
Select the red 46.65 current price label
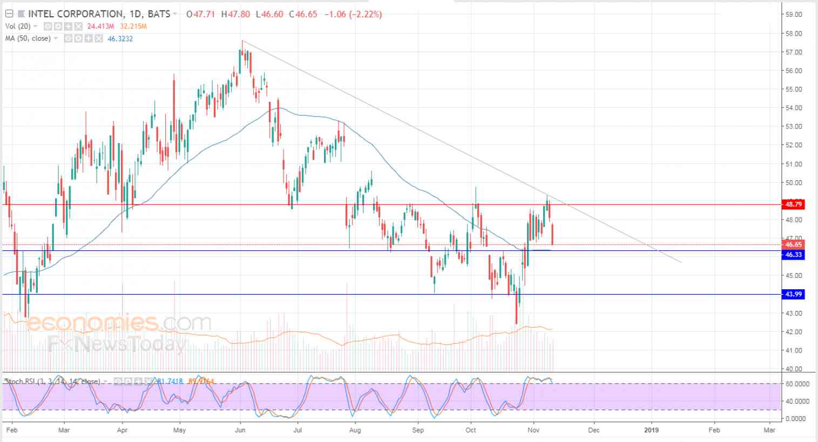tap(793, 244)
